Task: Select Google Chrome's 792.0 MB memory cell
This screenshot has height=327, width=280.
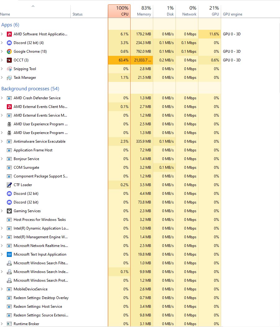Action: click(142, 52)
